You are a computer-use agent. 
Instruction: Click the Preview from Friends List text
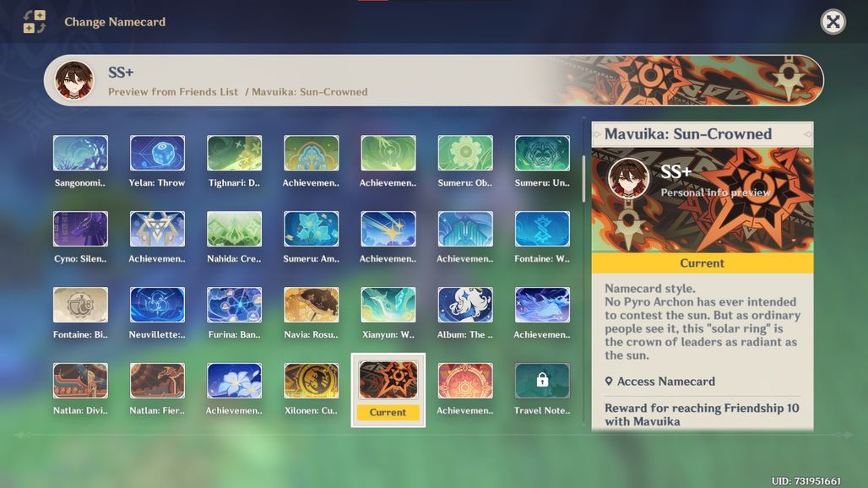tap(173, 92)
